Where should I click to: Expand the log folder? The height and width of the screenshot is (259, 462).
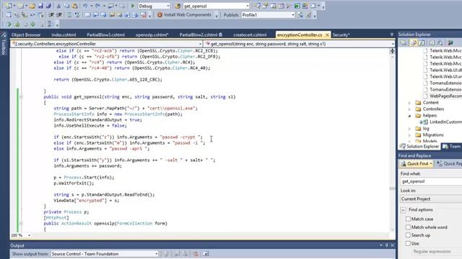tap(409, 129)
